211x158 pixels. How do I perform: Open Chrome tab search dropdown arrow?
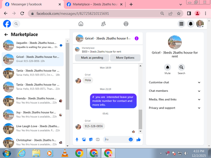pos(181,5)
